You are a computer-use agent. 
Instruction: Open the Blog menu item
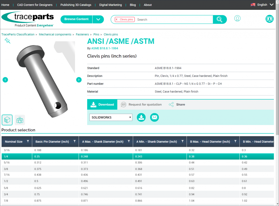coord(133,5)
